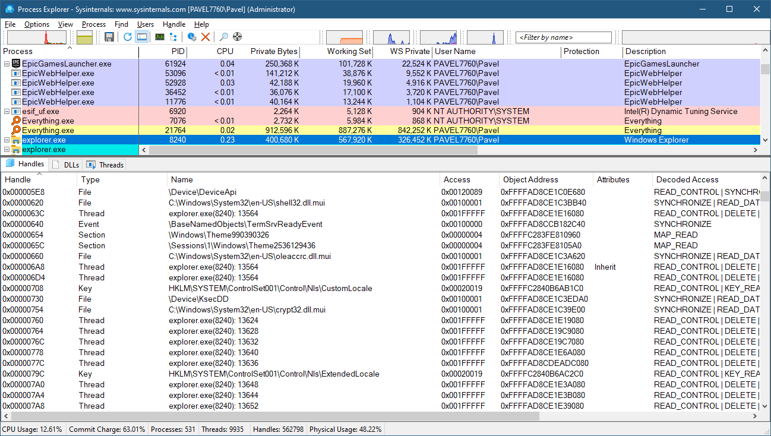Open the Options menu
The width and height of the screenshot is (771, 436).
click(x=37, y=24)
